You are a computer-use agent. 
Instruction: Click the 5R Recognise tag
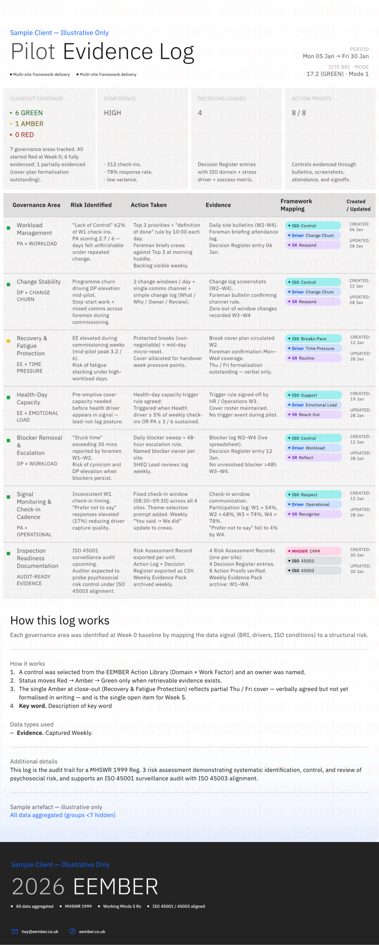tap(313, 514)
